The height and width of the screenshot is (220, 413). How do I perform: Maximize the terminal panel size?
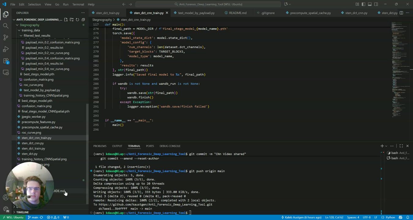(401, 146)
